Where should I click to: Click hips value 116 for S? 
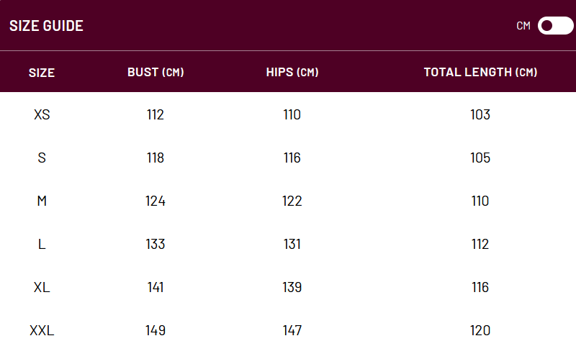pos(292,158)
